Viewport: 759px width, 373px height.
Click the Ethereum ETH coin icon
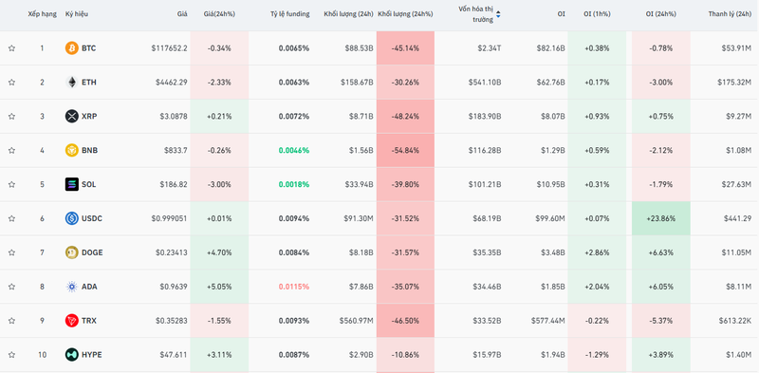point(72,83)
